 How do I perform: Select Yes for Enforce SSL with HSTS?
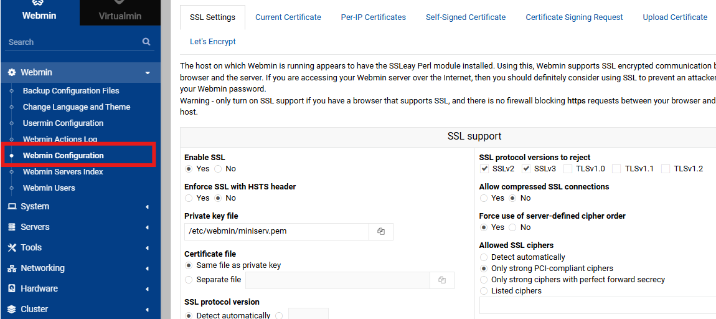click(189, 198)
